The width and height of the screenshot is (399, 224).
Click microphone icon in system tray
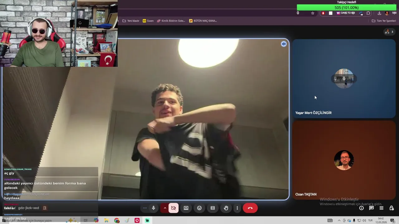(354, 221)
